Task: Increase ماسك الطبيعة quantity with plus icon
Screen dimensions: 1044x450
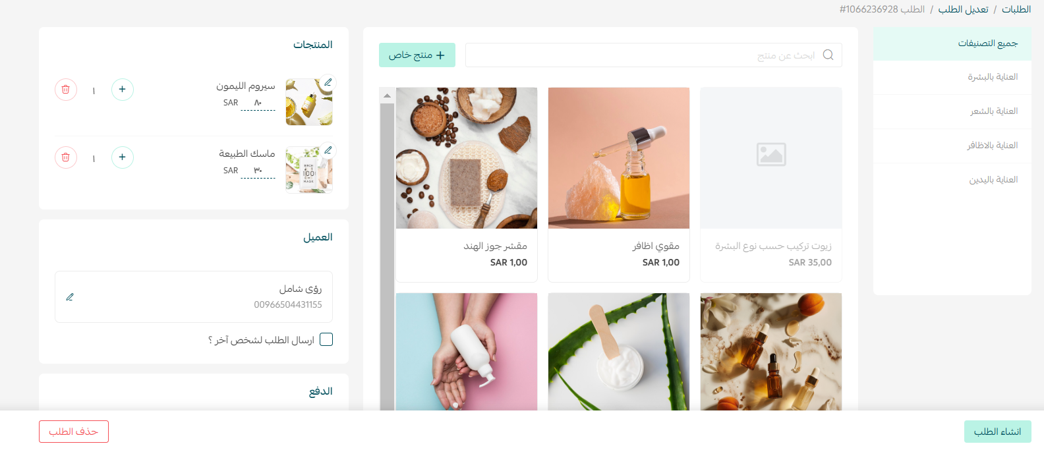Action: click(x=123, y=157)
